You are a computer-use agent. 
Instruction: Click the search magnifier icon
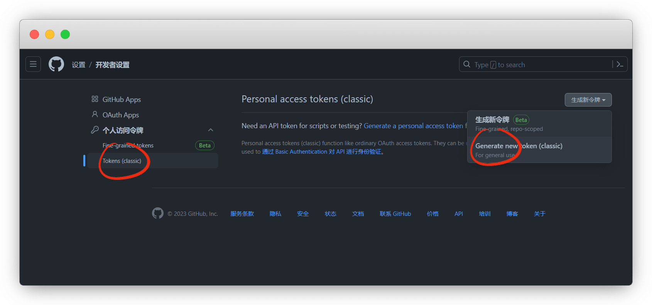[x=467, y=64]
